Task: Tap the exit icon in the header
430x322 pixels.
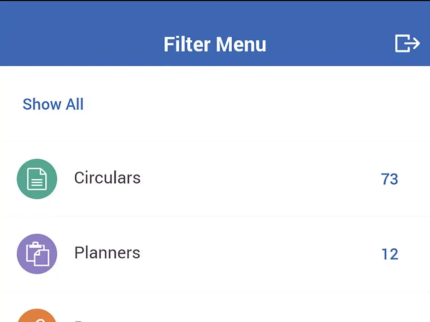Action: click(x=407, y=43)
